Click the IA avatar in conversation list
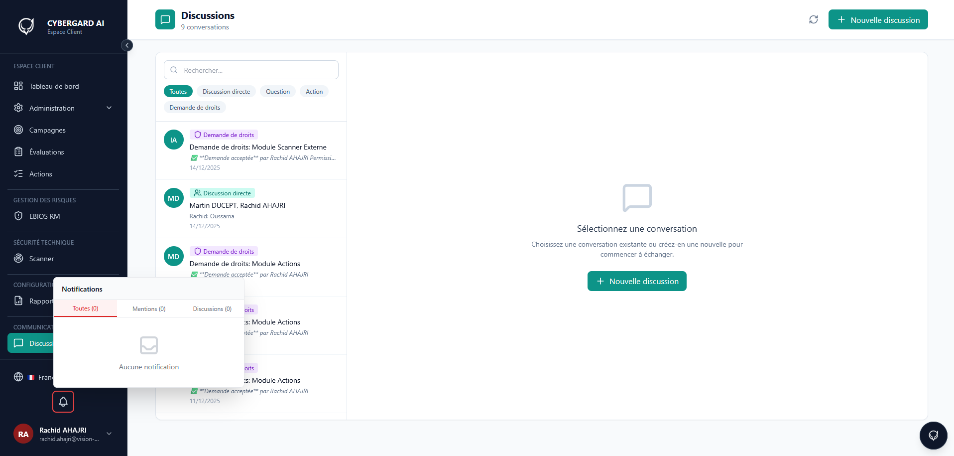The width and height of the screenshot is (954, 456). 174,140
